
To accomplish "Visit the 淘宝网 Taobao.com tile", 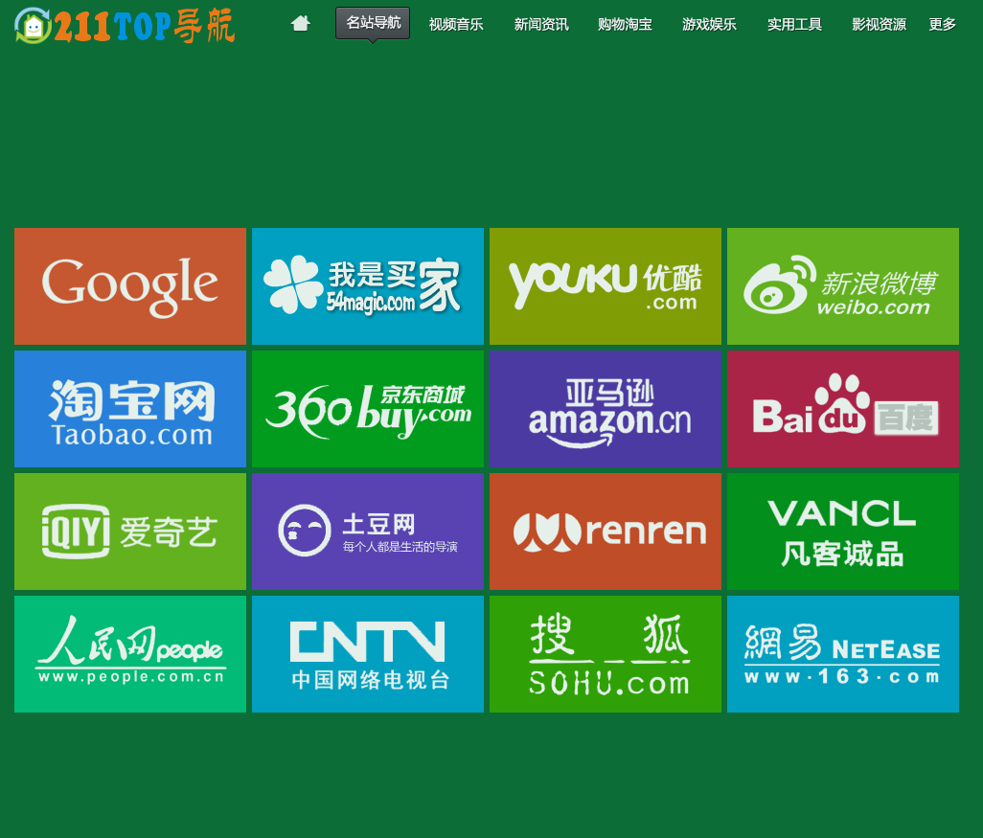I will 130,409.
